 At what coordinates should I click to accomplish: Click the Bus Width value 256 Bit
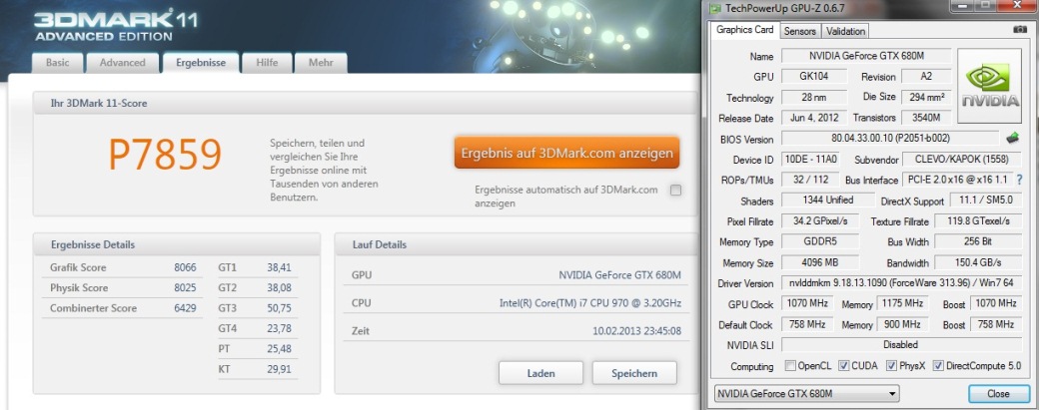(x=977, y=241)
